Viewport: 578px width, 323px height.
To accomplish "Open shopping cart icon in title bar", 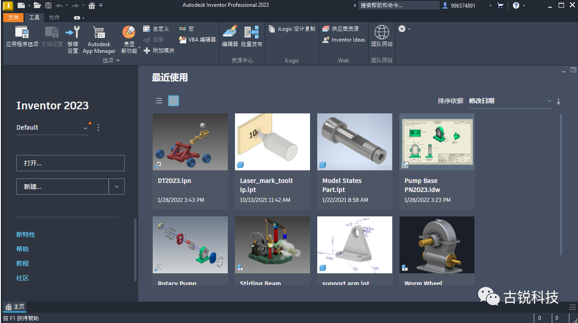I will tap(500, 5).
